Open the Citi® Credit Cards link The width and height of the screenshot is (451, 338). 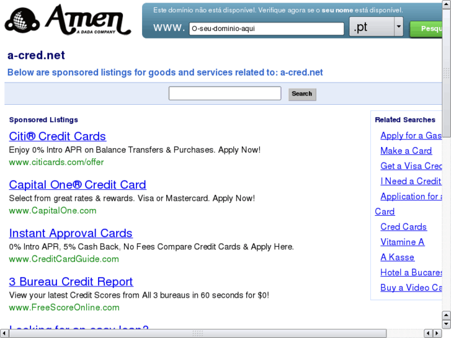pos(58,136)
